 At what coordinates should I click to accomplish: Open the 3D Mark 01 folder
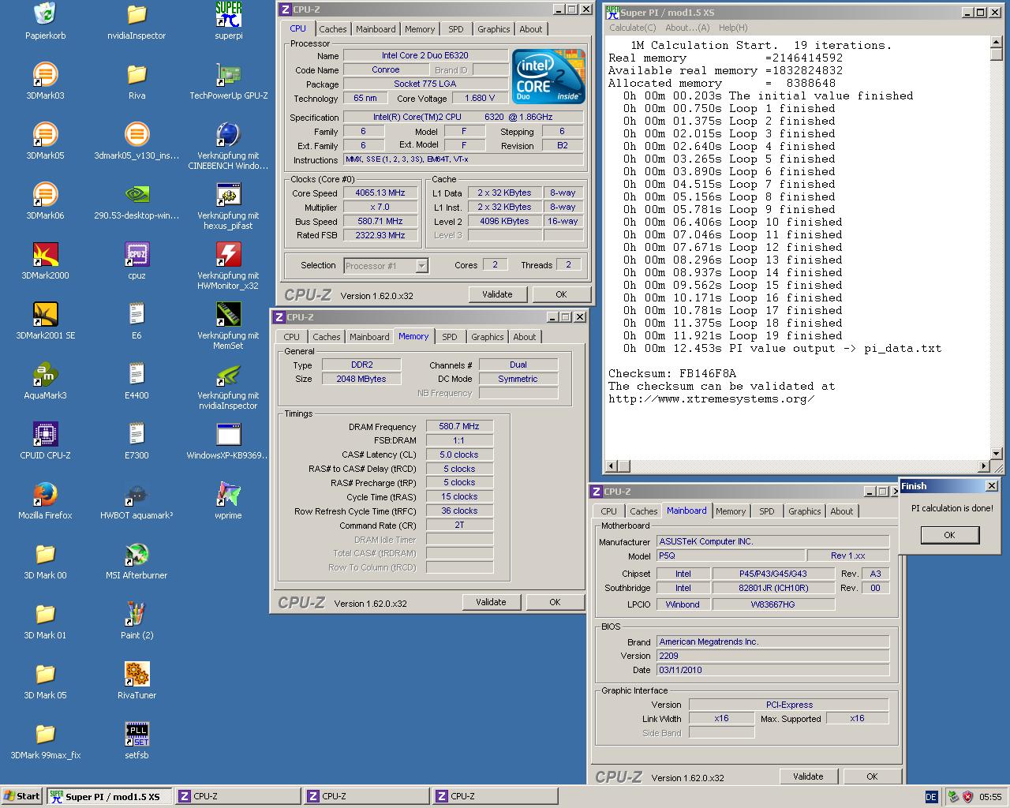(45, 614)
